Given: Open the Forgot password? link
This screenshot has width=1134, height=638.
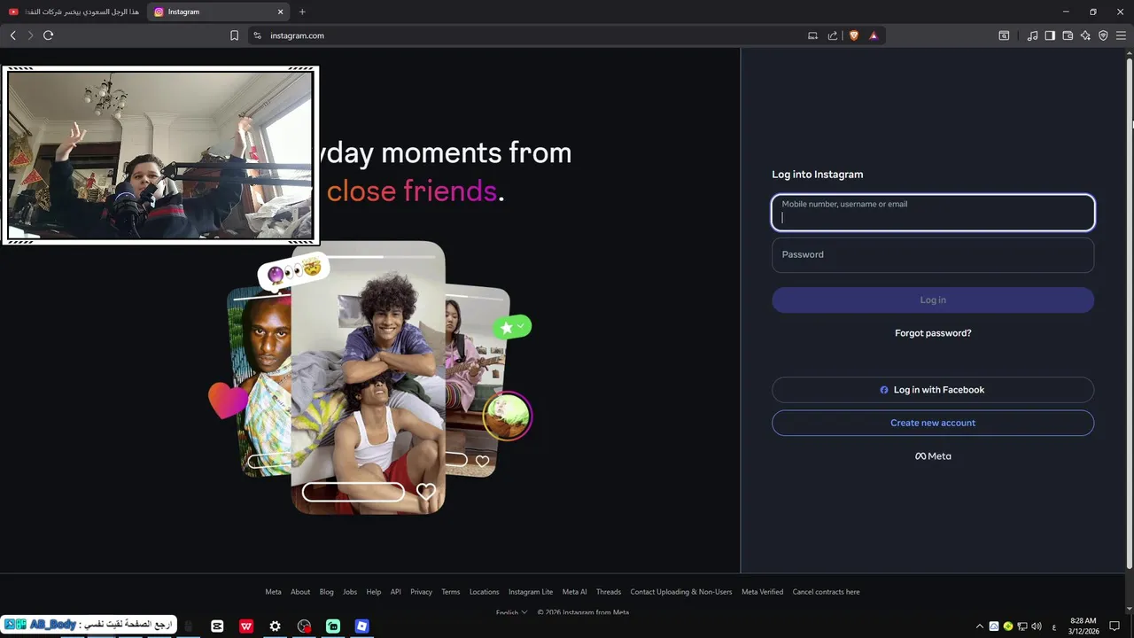Looking at the screenshot, I should [x=933, y=333].
